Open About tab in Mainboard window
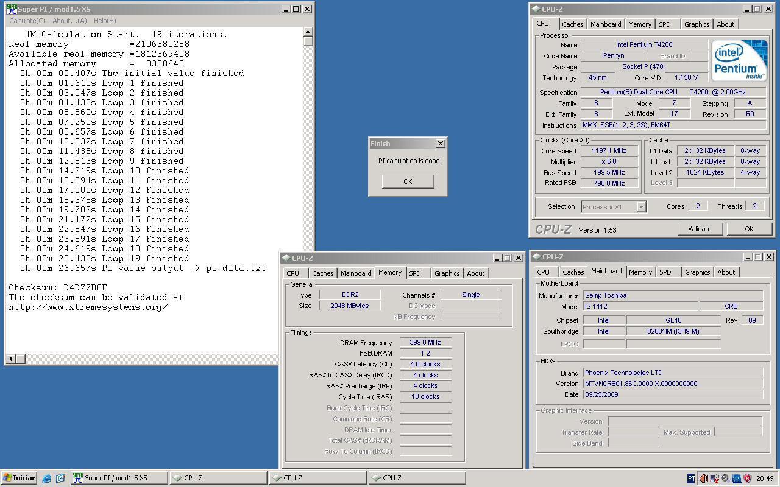Image resolution: width=780 pixels, height=487 pixels. point(726,272)
